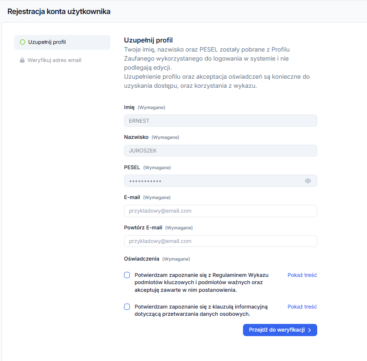Check the klauzula informacyjna confirmation checkbox
The image size is (367, 361).
click(x=127, y=307)
